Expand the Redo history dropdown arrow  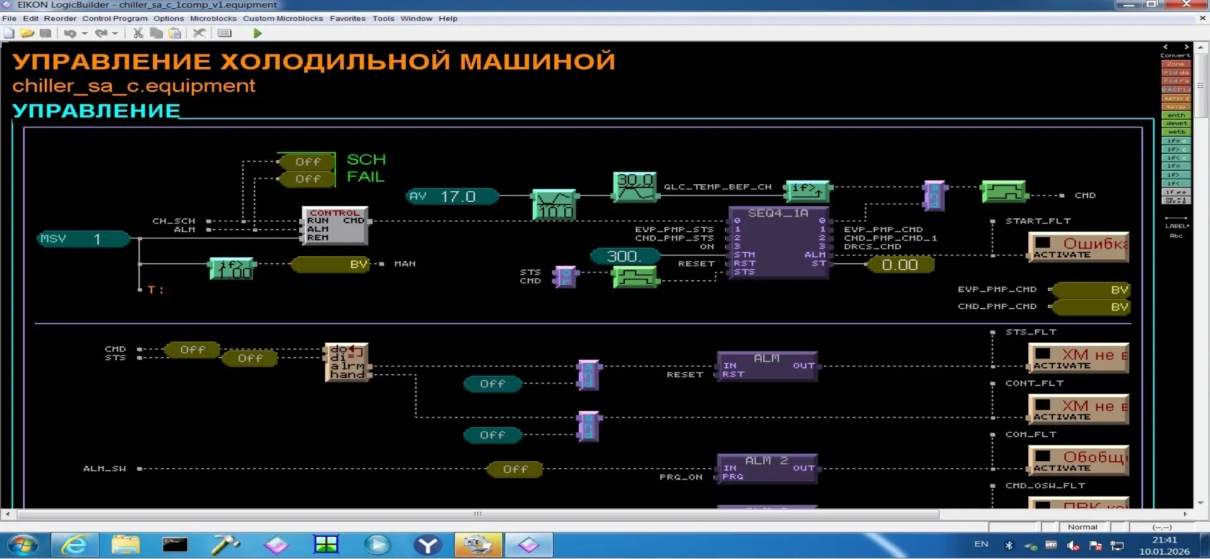pyautogui.click(x=115, y=33)
